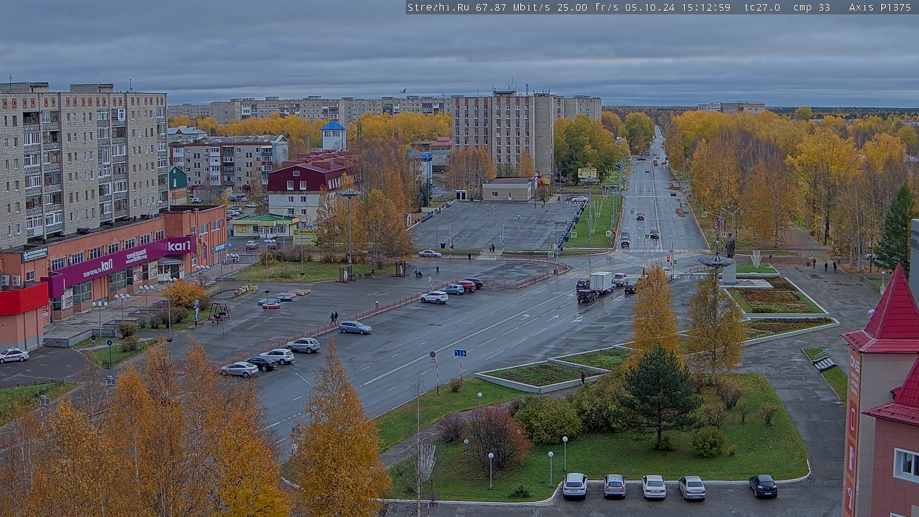Click the Strezhi.Ru overlay text
Screen dimensions: 919x517
[438, 7]
